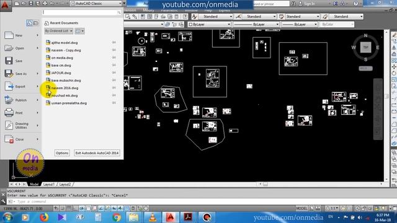The image size is (397, 223).
Task: Open recent file naseem 2016.dwg
Action: coord(65,88)
